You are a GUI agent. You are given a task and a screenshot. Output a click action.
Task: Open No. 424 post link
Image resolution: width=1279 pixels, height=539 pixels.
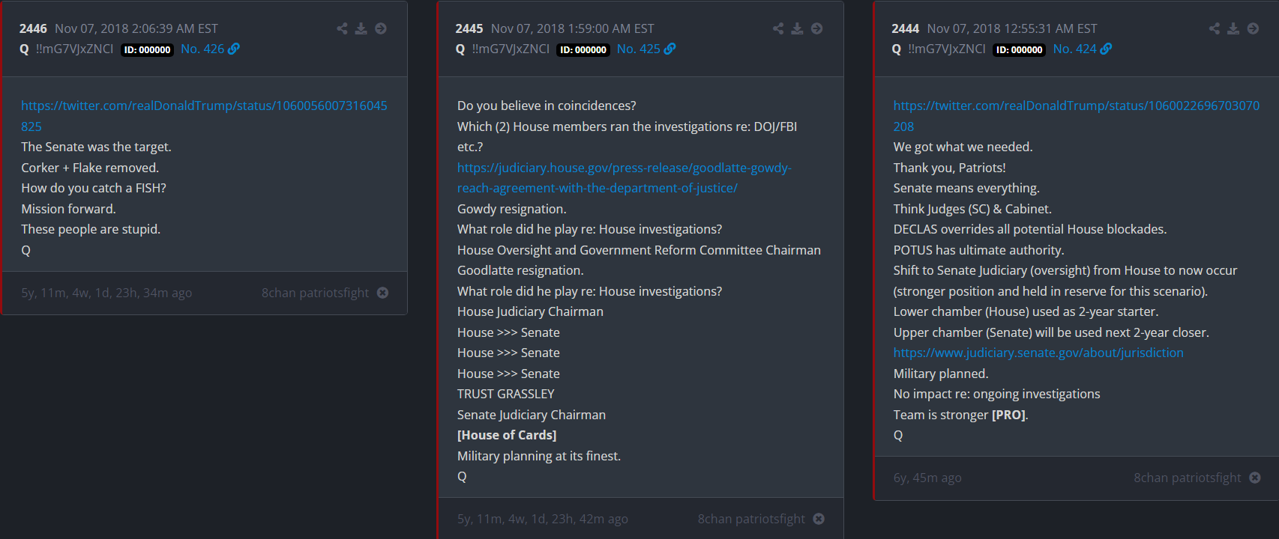point(1074,49)
